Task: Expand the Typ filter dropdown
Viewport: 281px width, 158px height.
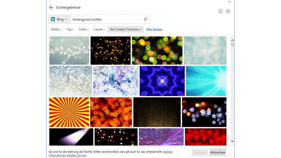Action: coord(70,29)
